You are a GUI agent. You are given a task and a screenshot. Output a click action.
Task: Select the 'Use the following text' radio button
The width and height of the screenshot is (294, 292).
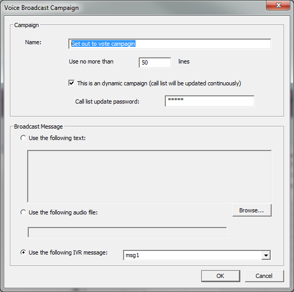23,138
